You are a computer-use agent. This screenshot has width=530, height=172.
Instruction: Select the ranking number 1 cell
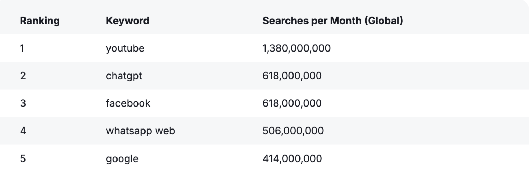(22, 48)
